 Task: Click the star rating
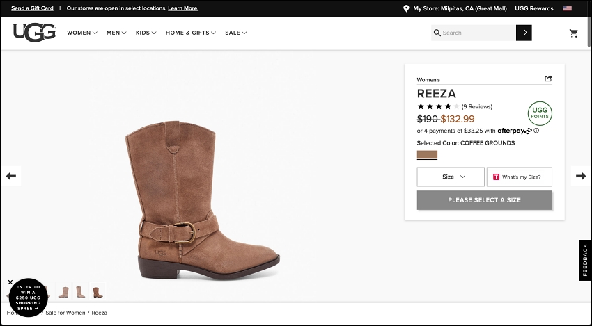pos(438,106)
